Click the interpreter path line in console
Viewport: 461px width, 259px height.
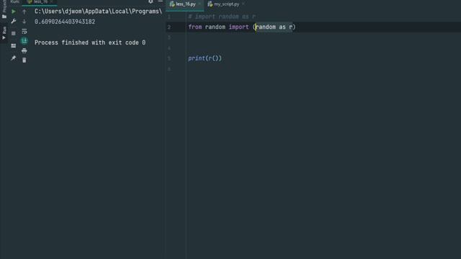click(x=98, y=12)
